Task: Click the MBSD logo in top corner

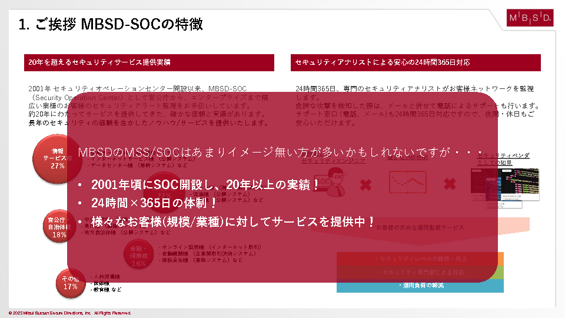Action: click(x=530, y=18)
